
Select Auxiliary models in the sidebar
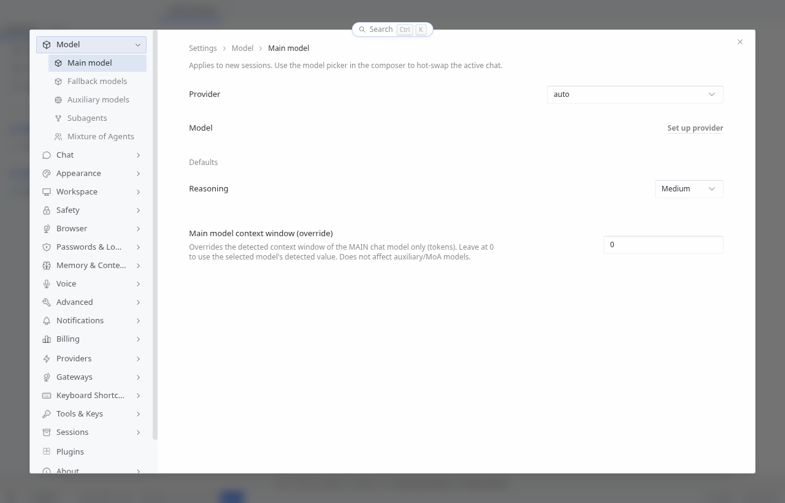(98, 100)
